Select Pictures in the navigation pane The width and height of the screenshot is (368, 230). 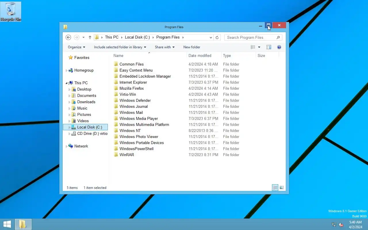click(x=84, y=114)
